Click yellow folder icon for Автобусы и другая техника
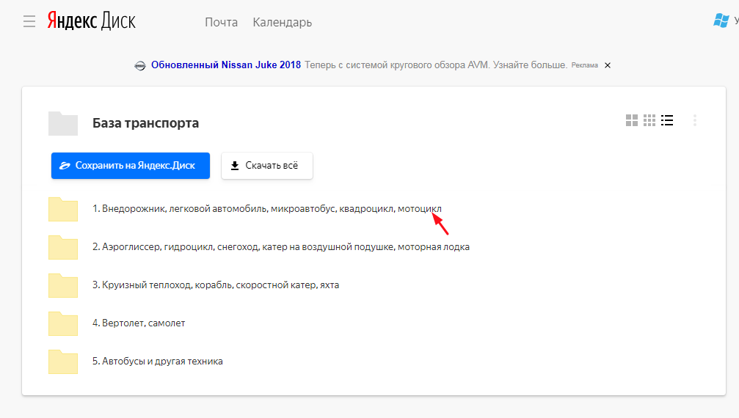This screenshot has height=418, width=739. coord(63,362)
